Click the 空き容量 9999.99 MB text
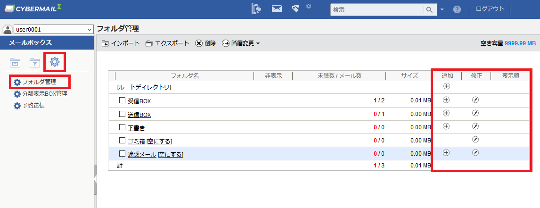Viewport: 540px width, 208px height. coord(508,43)
